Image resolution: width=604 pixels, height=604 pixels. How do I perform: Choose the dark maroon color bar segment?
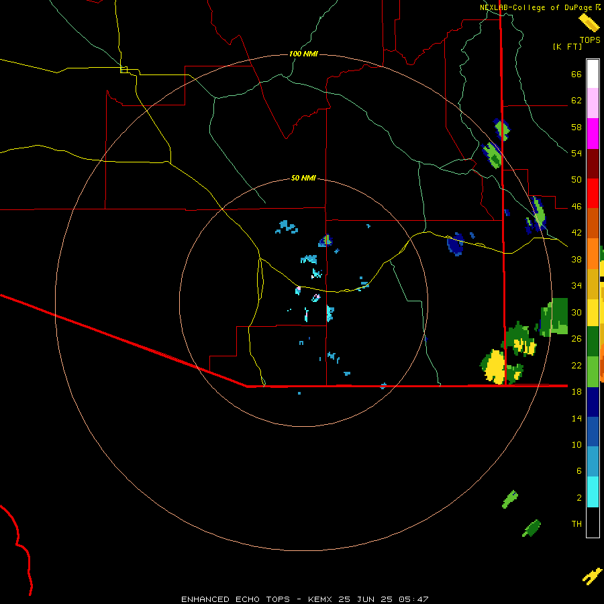click(x=593, y=163)
